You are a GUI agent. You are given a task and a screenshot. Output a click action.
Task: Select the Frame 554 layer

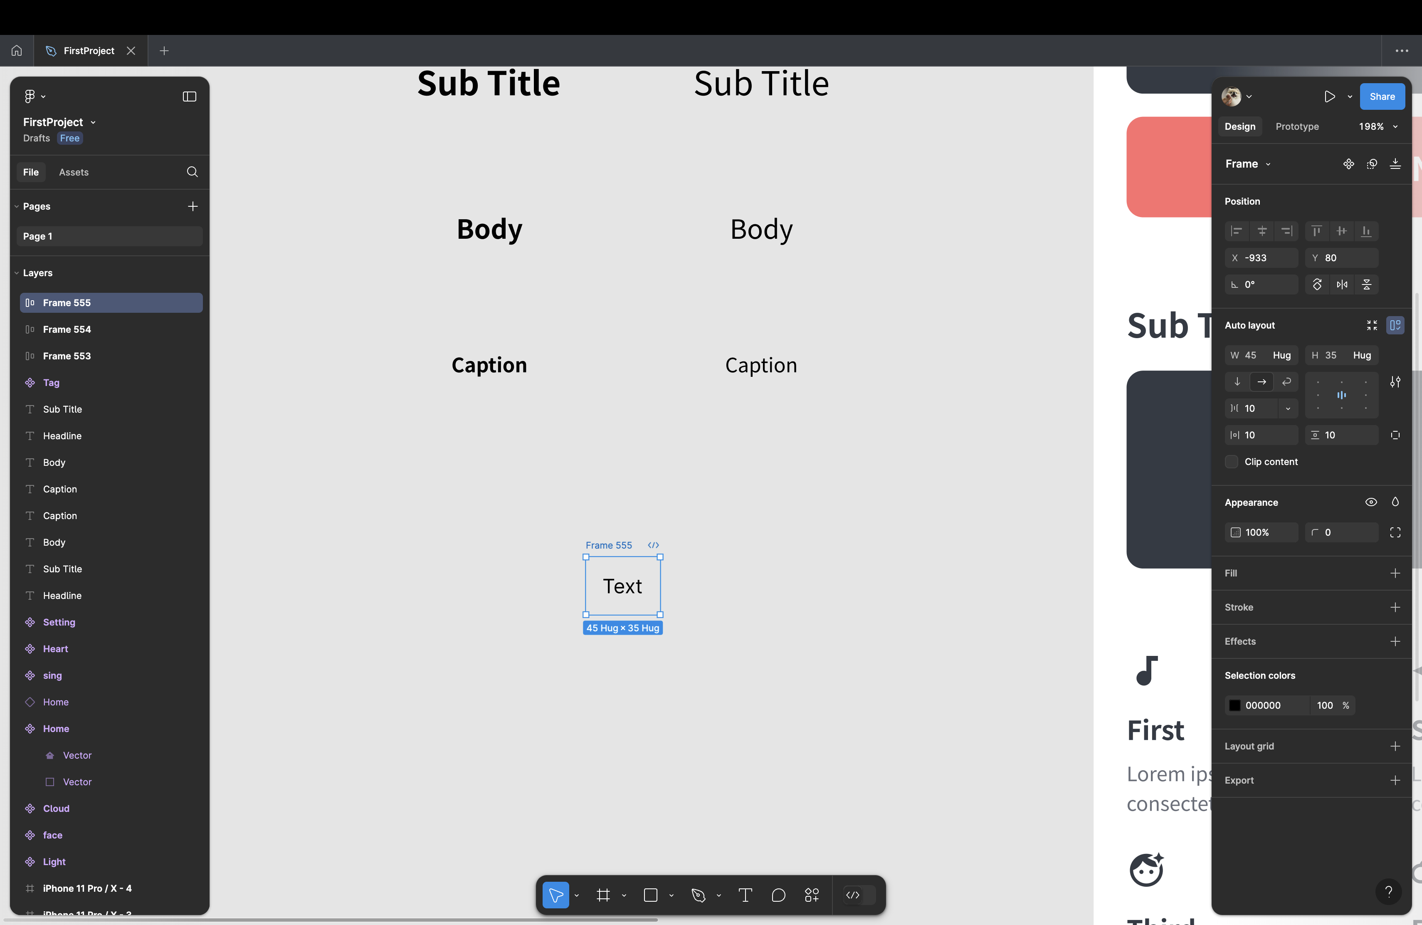point(111,329)
